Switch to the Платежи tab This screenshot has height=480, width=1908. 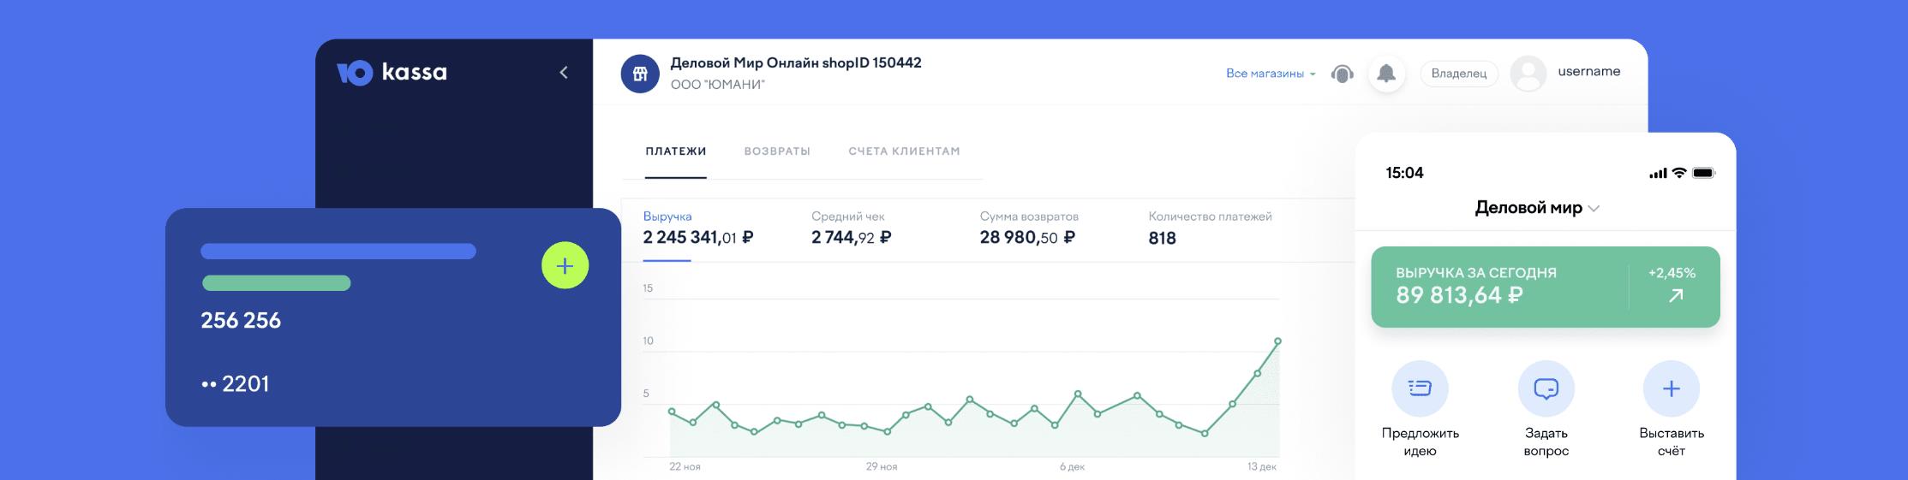click(x=676, y=151)
